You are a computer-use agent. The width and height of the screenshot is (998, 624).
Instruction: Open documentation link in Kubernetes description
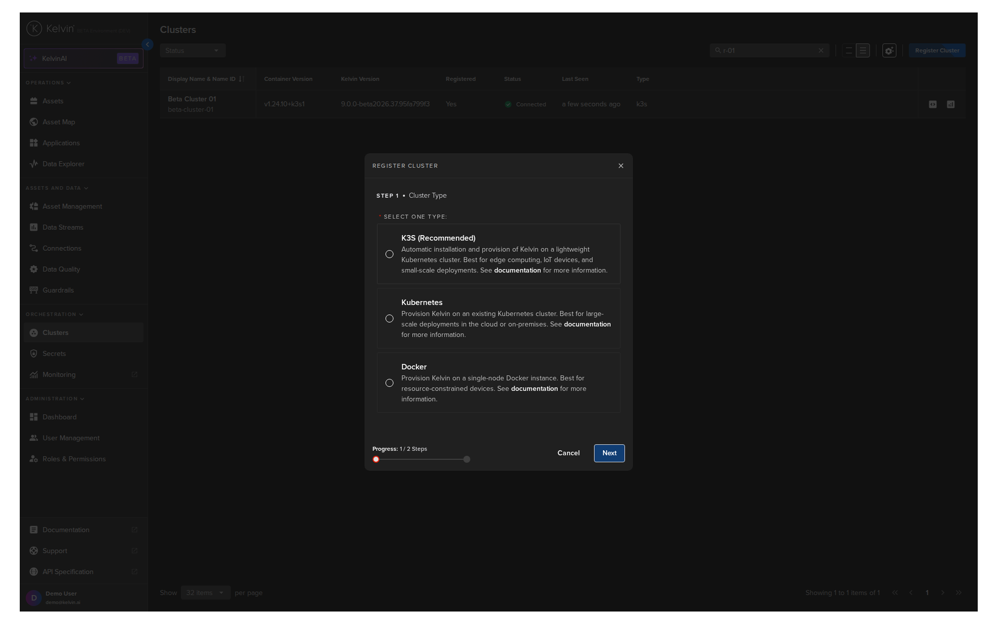coord(587,324)
